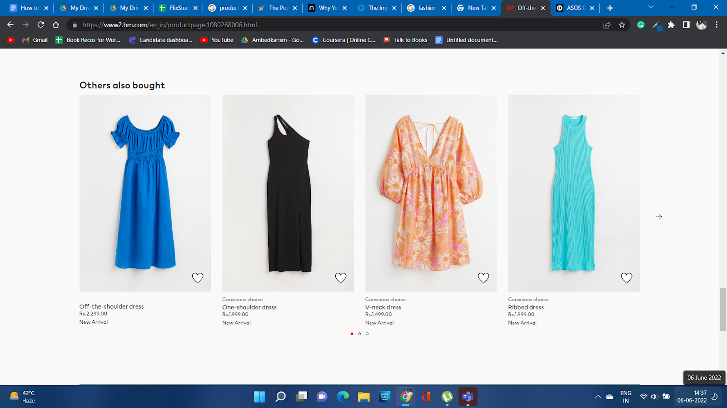Open the Untitled document bookmark

tap(467, 40)
